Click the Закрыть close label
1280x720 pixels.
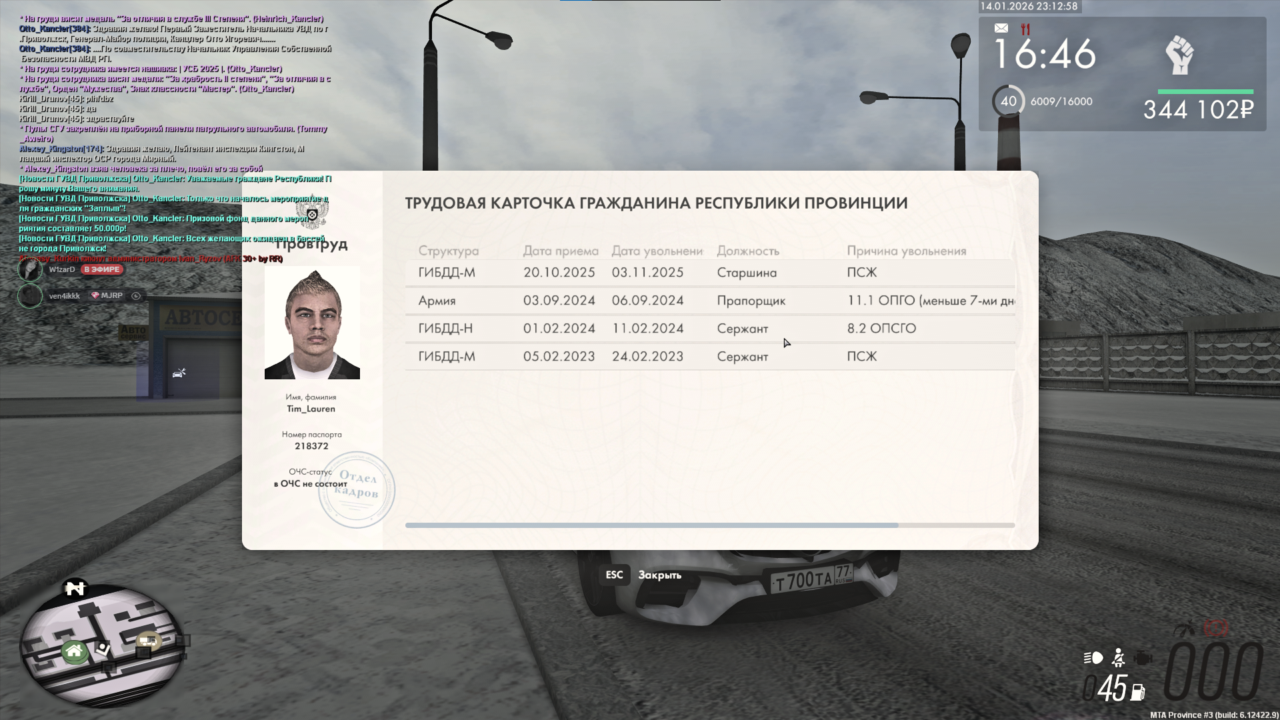tap(659, 575)
